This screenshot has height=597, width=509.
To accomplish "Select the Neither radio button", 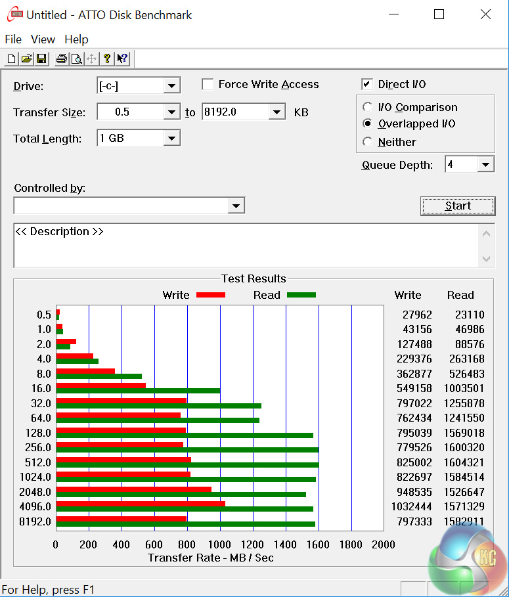I will coord(367,142).
